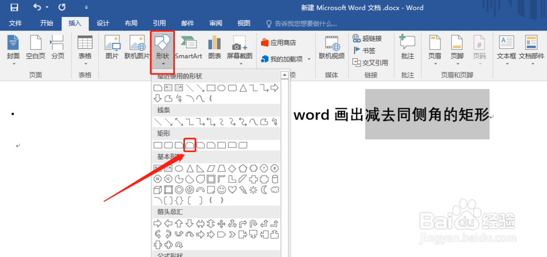Insert 联机图片 online pictures
The height and width of the screenshot is (257, 547).
click(137, 47)
